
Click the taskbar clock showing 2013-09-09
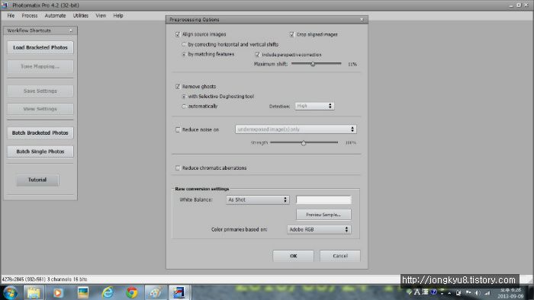(x=510, y=293)
